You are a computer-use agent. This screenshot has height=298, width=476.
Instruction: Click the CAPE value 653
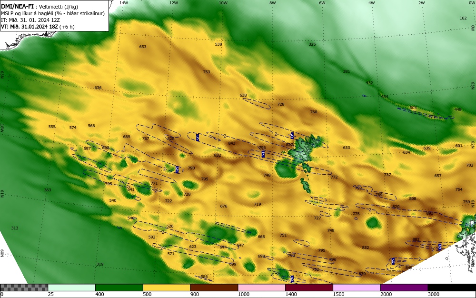(143, 47)
